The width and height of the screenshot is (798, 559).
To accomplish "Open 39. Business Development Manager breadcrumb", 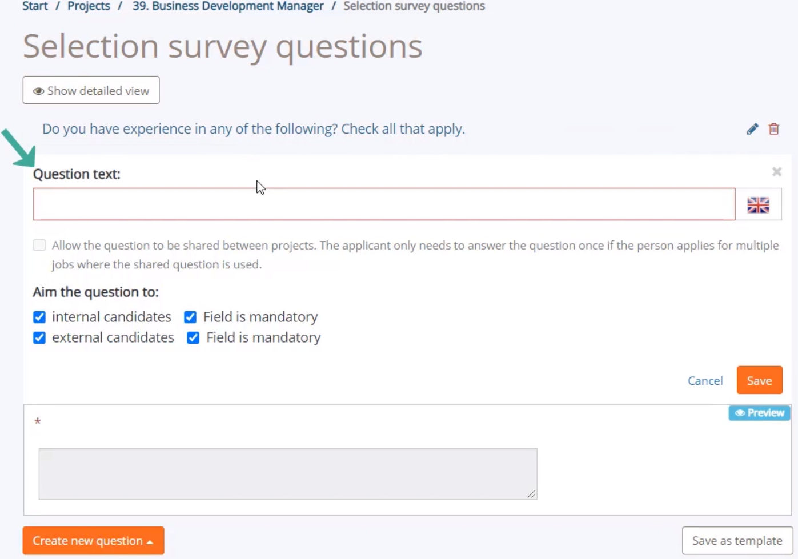I will click(228, 6).
